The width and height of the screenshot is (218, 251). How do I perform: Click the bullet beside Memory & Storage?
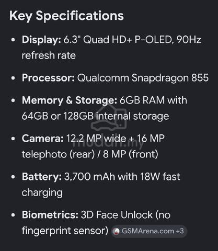[13, 100]
